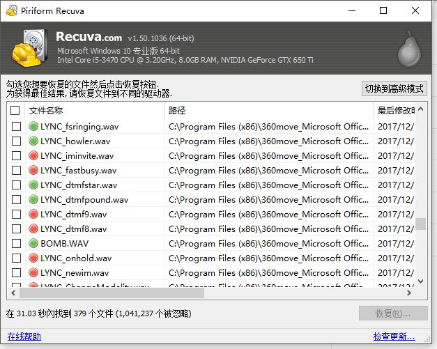
Task: Sort by 路径 column header
Action: pyautogui.click(x=269, y=111)
